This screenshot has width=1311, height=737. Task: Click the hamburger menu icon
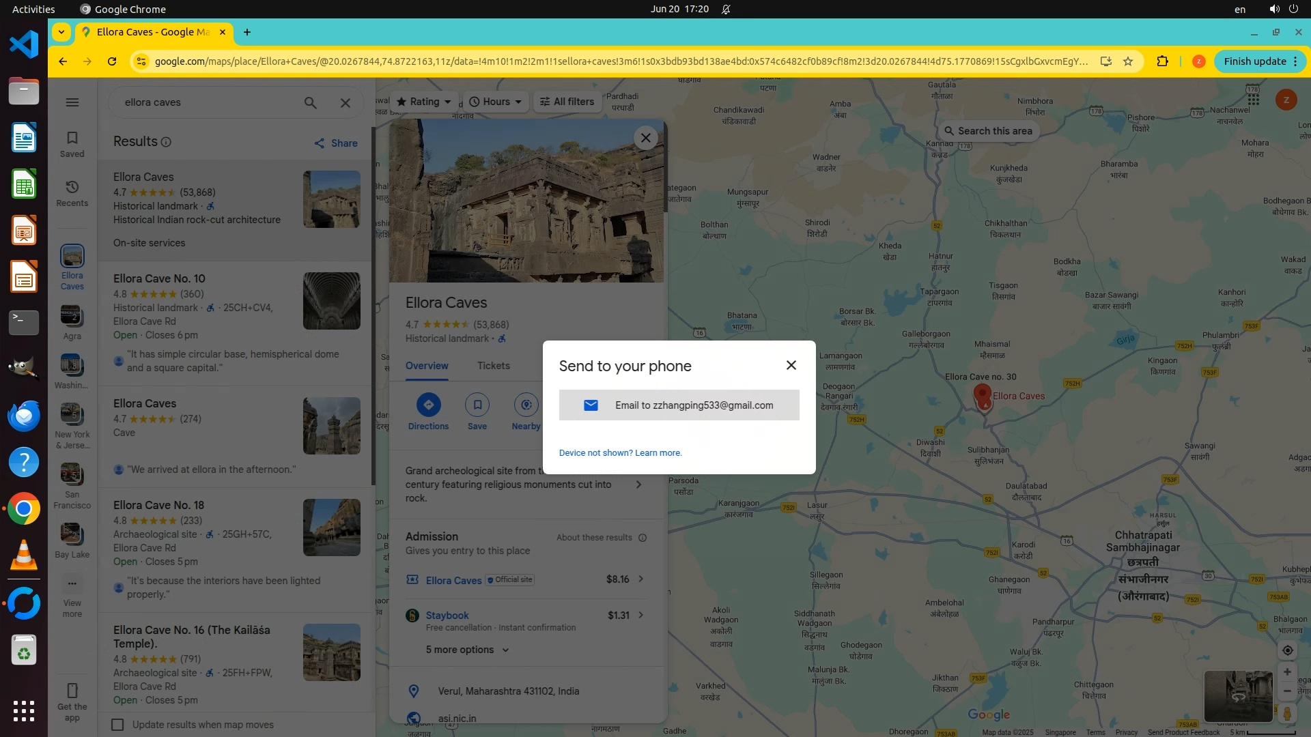click(x=72, y=102)
